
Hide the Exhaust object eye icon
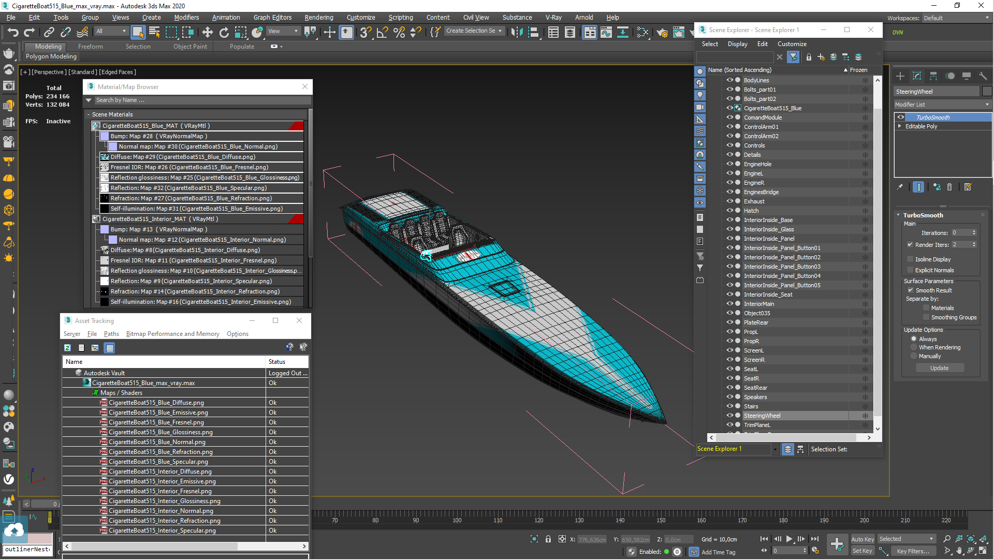coord(729,201)
